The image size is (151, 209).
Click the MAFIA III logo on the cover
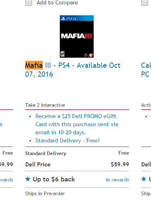77,36
